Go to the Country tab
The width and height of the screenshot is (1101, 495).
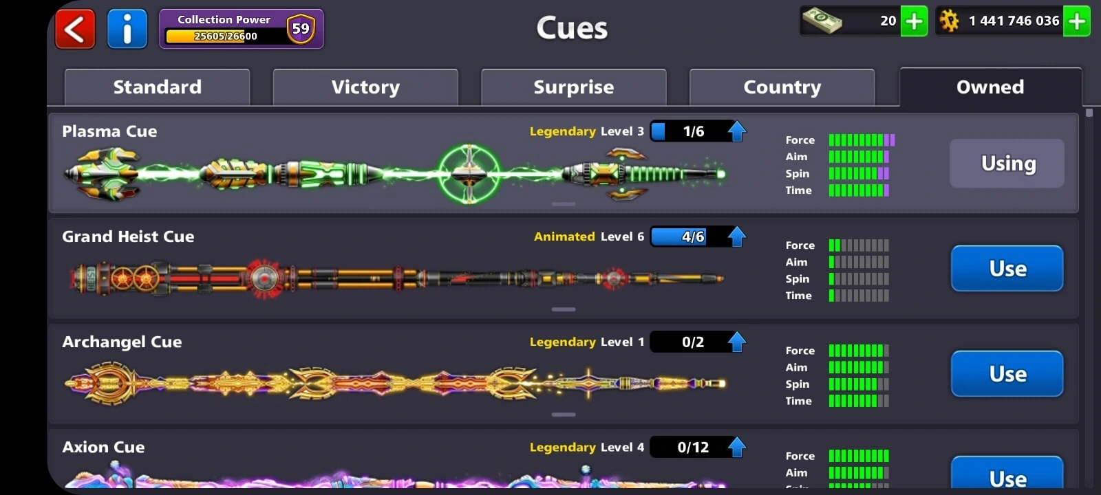(x=782, y=87)
